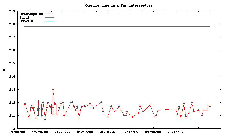Select the 02/14/09 x-axis date label
The width and height of the screenshot is (227, 136).
pos(131,132)
